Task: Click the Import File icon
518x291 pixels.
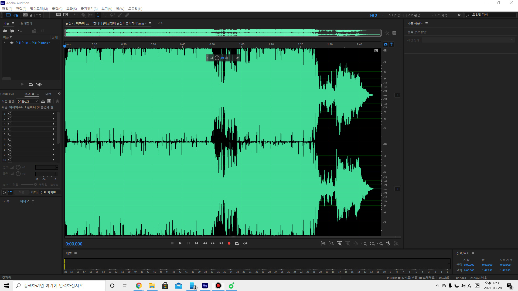Action: [x=12, y=31]
